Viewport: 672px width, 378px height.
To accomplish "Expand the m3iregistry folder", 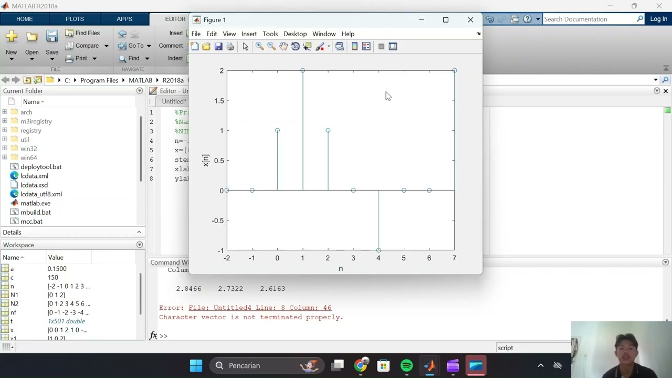I will (x=5, y=121).
